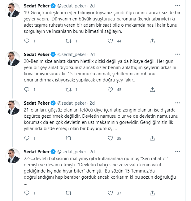Reply to tweet 19 about Genç kardeşlerim
Screen dimensions: 191x201
pyautogui.click(x=27, y=41)
